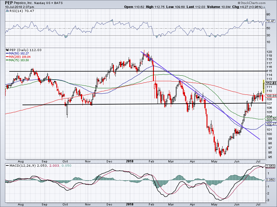
Task: Click the 107 label on the price axis
Action: [269, 104]
